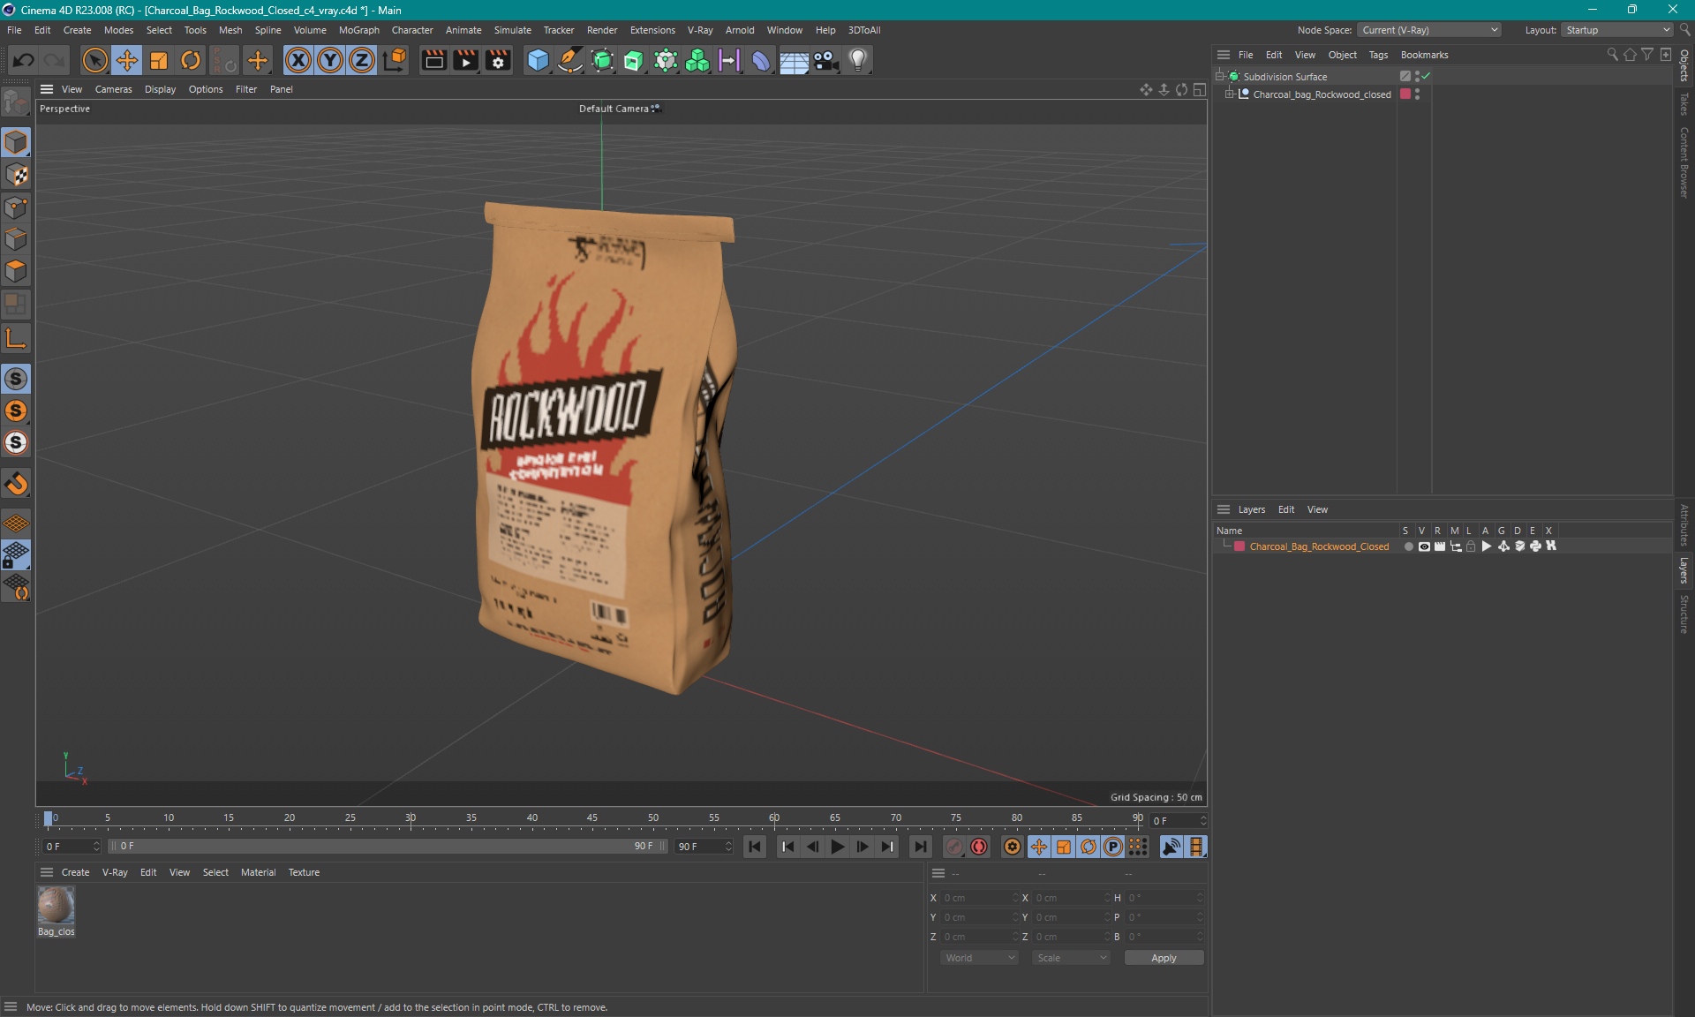Switch to Model mode icon

[x=16, y=142]
